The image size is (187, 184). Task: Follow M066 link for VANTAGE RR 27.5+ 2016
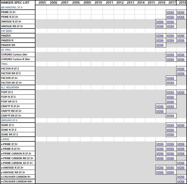(160, 26)
